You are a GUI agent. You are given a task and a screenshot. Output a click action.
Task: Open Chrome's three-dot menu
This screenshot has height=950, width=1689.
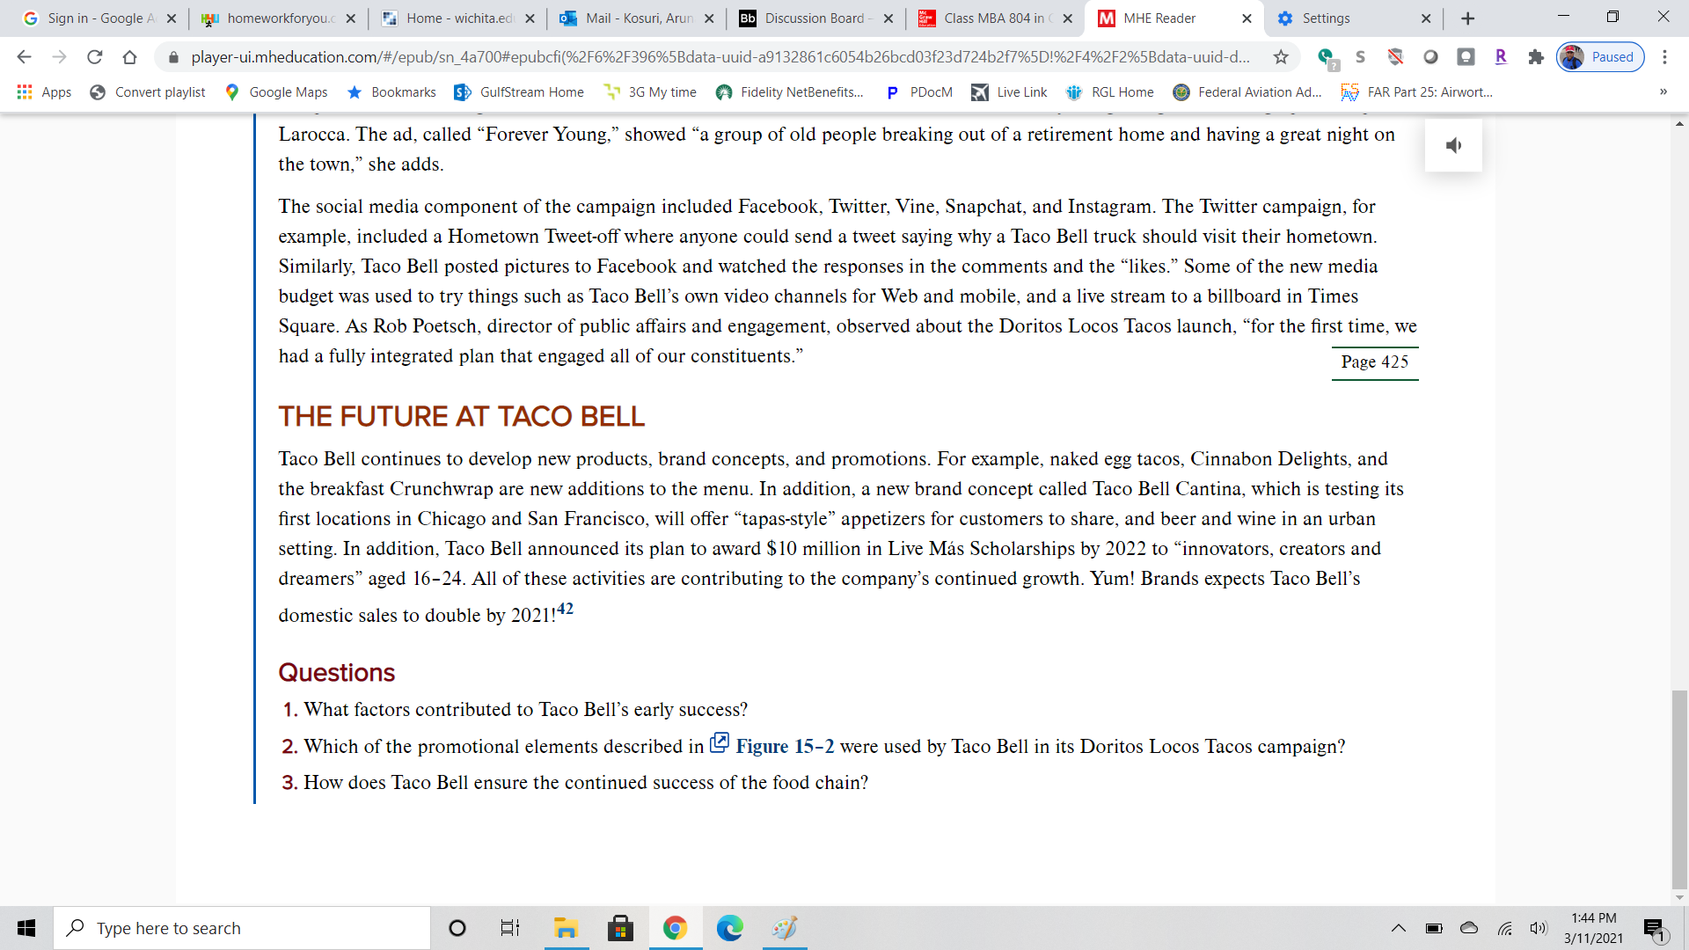coord(1664,57)
